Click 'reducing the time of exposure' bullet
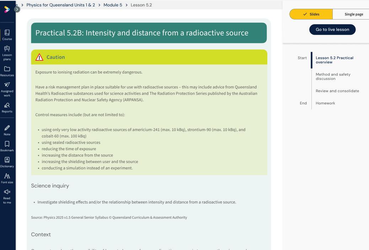The width and height of the screenshot is (369, 250). pyautogui.click(x=69, y=149)
